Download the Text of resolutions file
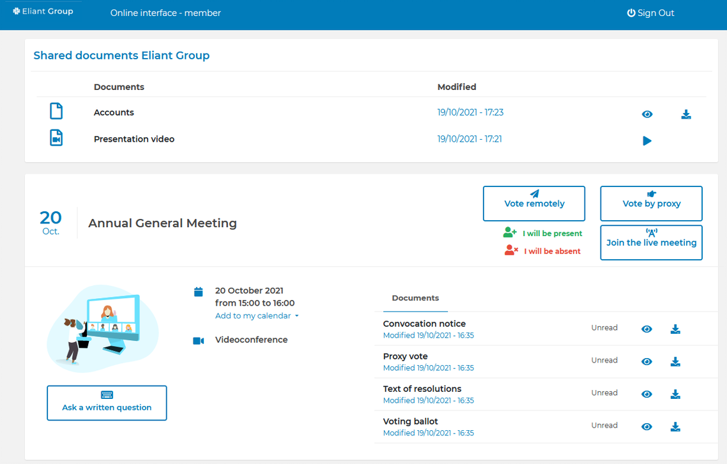This screenshot has height=464, width=727. [x=675, y=394]
